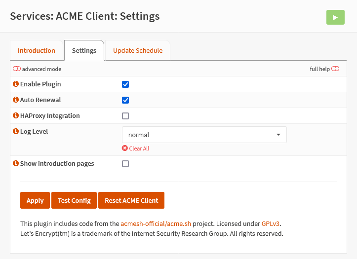Toggle the full help switch
The image size is (357, 259).
click(335, 69)
